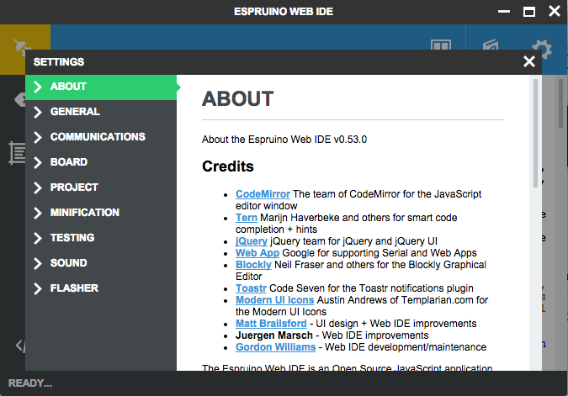Image resolution: width=568 pixels, height=396 pixels.
Task: Visit the Modern UI Icons link
Action: [274, 299]
